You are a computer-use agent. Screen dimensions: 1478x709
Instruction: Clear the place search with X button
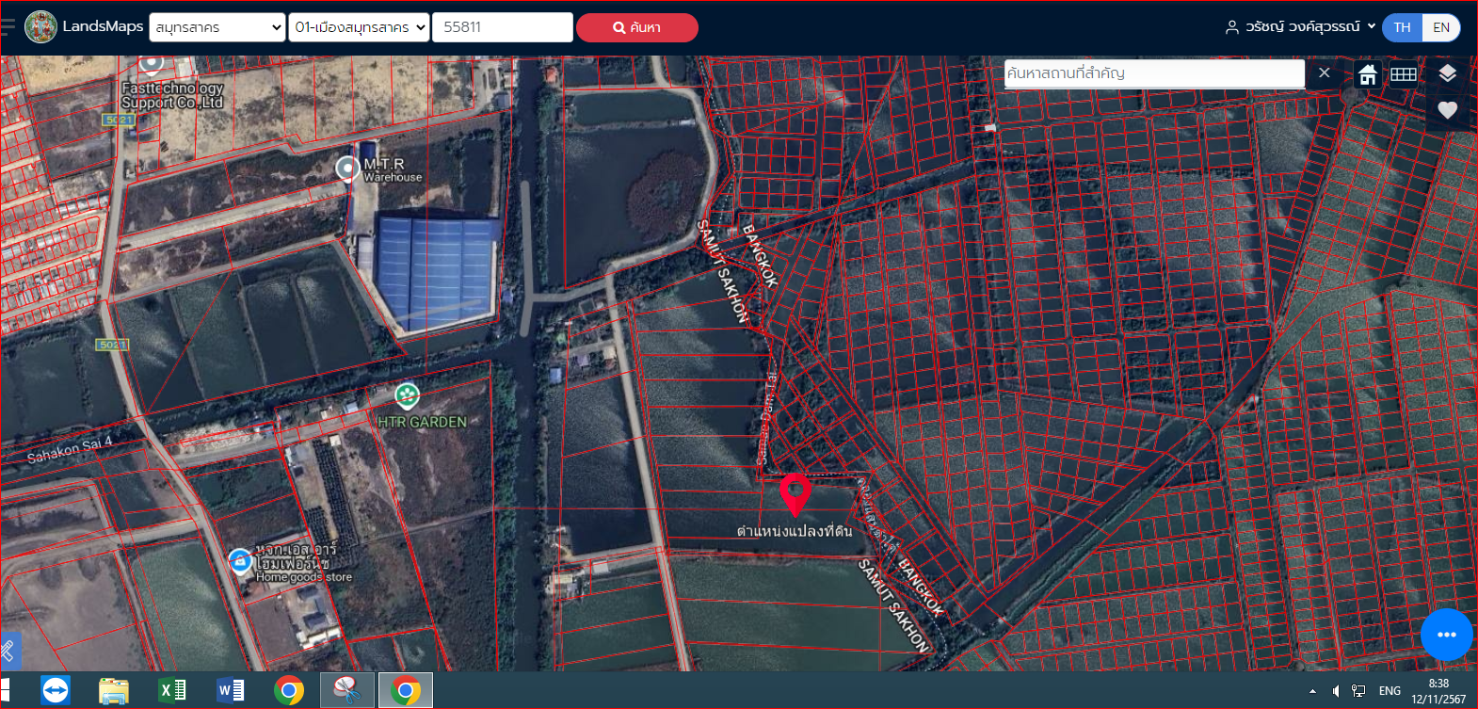click(x=1324, y=73)
